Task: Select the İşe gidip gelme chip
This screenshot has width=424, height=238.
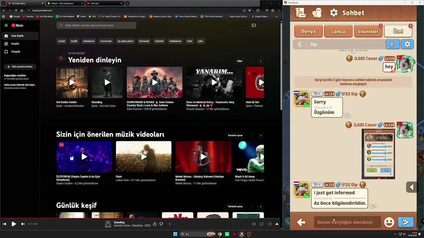Action: coord(126,41)
